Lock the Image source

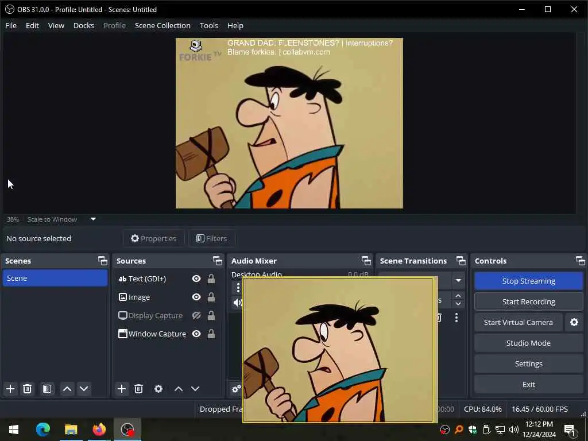pos(211,297)
